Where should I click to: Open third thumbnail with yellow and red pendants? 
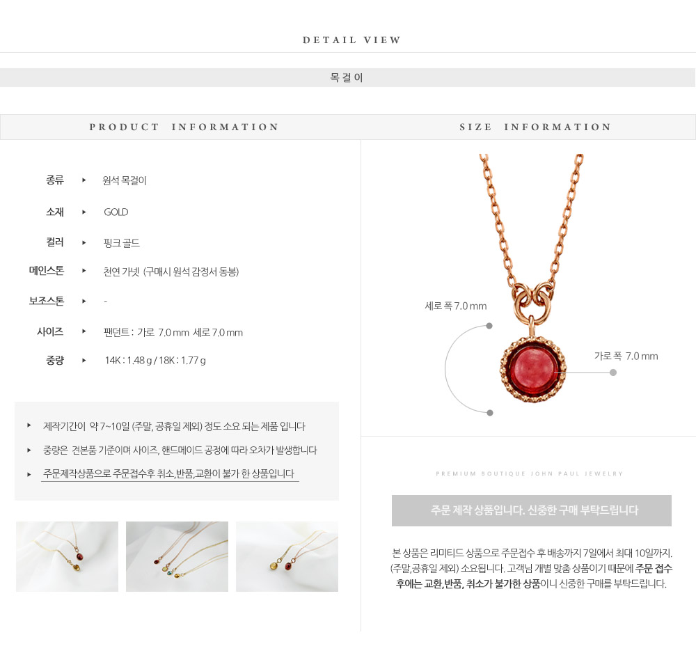(287, 556)
